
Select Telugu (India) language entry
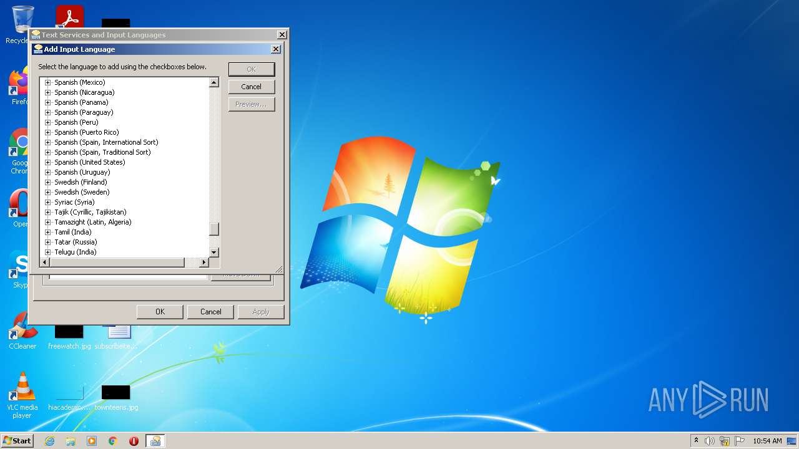point(75,252)
